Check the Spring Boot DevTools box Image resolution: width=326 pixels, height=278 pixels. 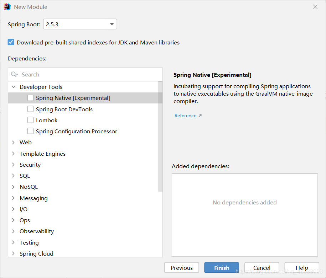pos(30,109)
